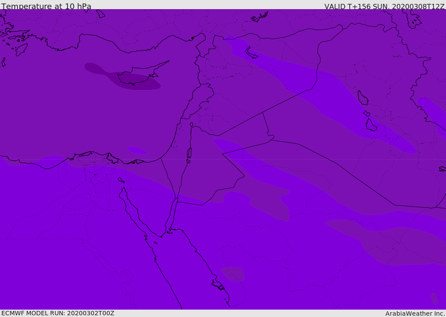This screenshot has height=317, width=446.
Task: Click the 'VALID T+156 SUN. 20200308T12Z' timestamp
Action: (x=384, y=6)
